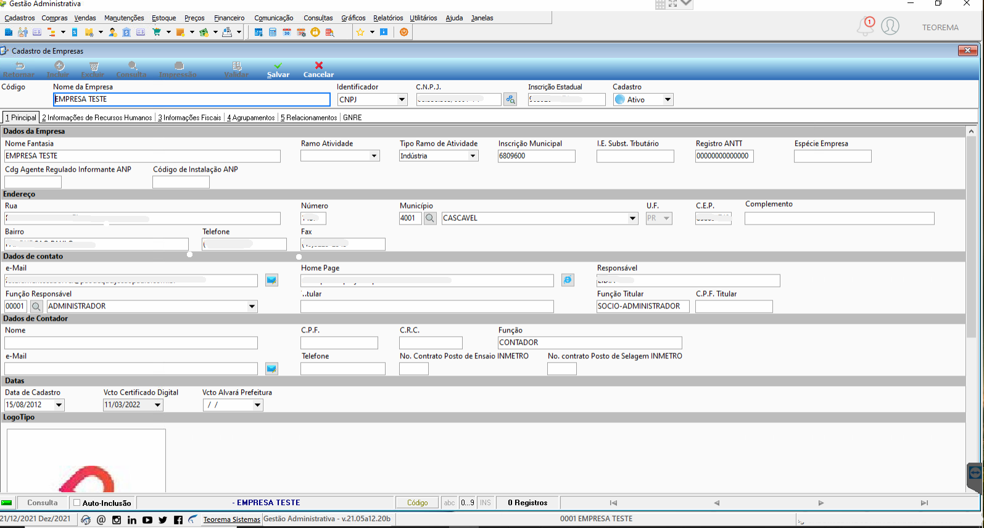Click the YouTube icon in status bar

pos(147,520)
